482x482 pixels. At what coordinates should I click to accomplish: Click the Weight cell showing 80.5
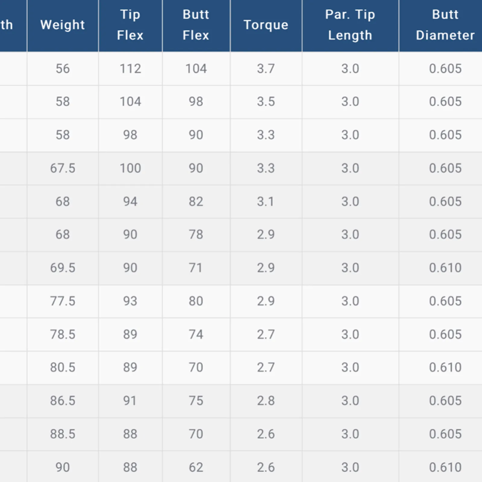point(63,367)
